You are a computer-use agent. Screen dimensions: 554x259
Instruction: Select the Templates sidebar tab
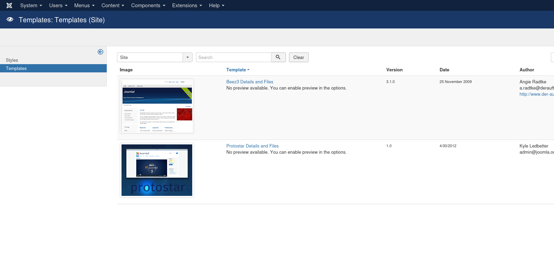(16, 68)
